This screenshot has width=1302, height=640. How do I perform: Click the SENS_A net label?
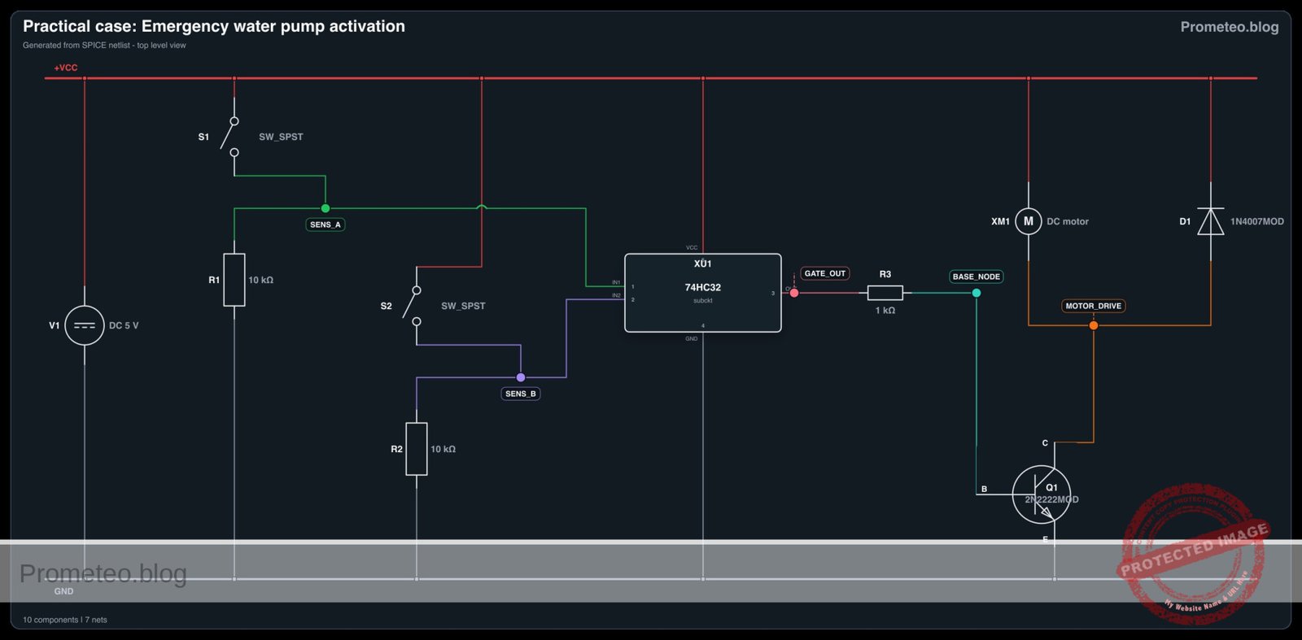[x=325, y=224]
